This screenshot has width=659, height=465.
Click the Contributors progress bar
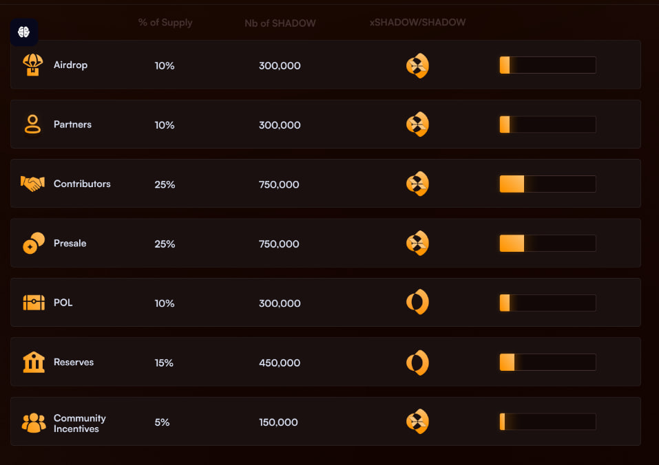coord(547,184)
